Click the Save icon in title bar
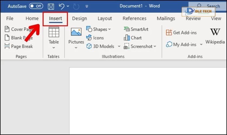The width and height of the screenshot is (227, 135). (x=51, y=6)
